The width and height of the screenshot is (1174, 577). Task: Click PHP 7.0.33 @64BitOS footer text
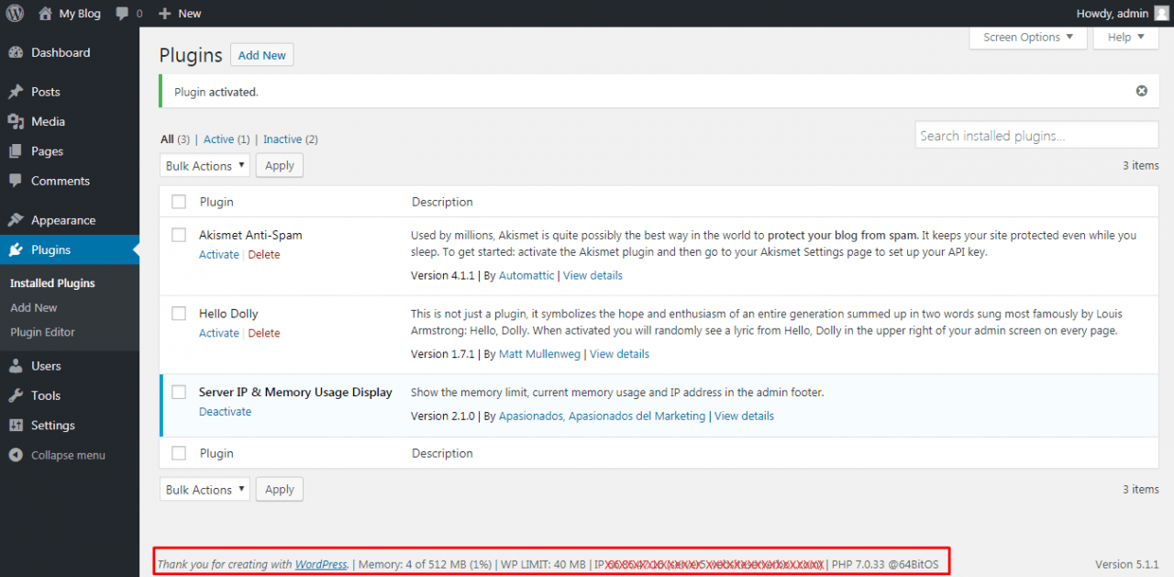click(885, 564)
